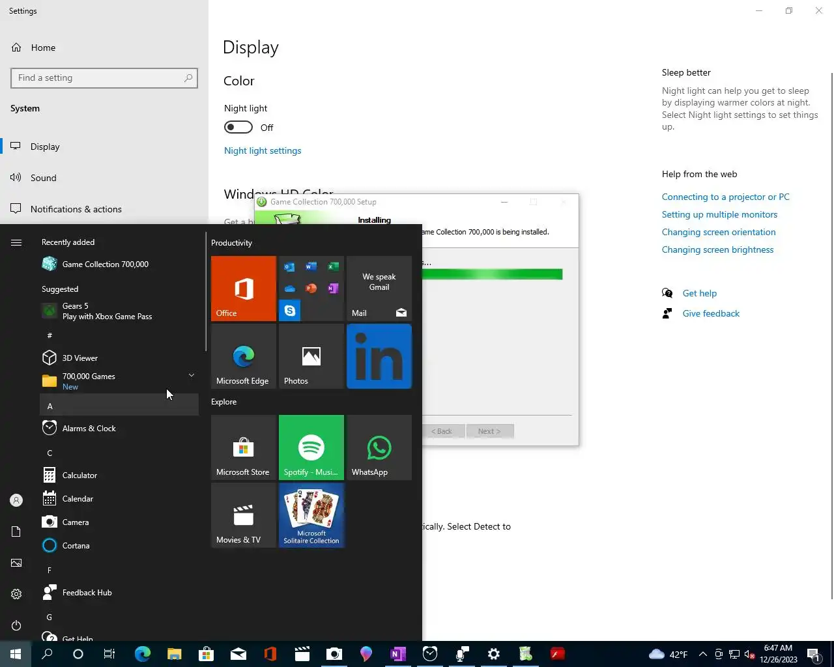This screenshot has height=667, width=834.
Task: Open File Explorer from taskbar
Action: point(174,654)
